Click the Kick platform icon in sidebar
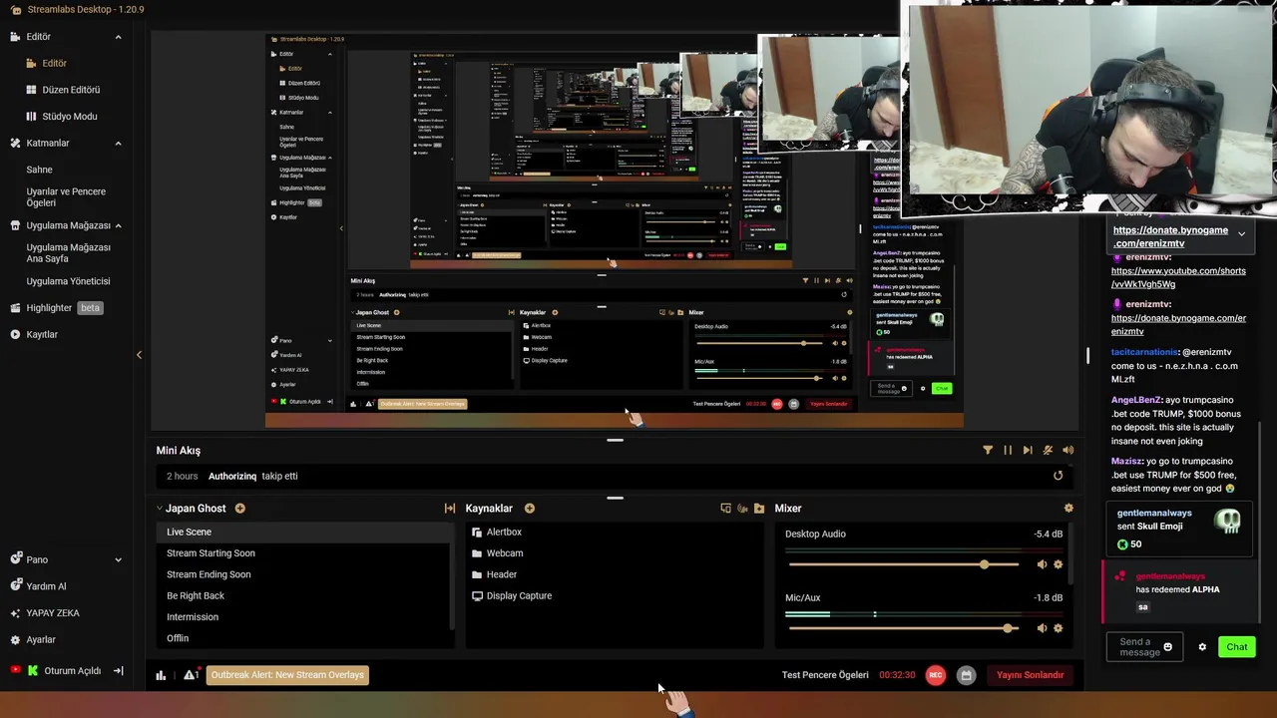Viewport: 1277px width, 718px height. tap(33, 671)
